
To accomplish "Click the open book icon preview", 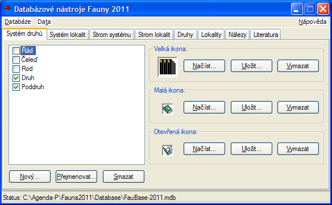I will 168,150.
